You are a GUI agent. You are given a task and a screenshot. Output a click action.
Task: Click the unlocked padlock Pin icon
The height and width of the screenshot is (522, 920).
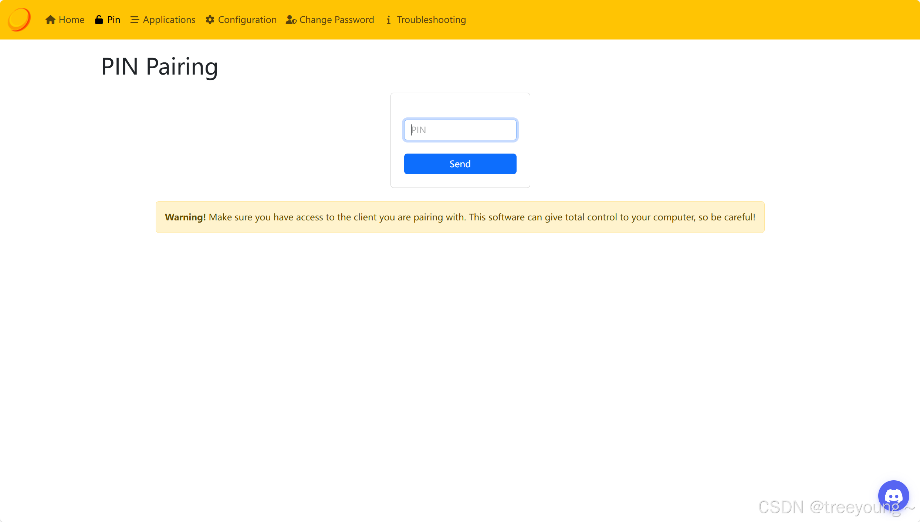click(x=99, y=20)
